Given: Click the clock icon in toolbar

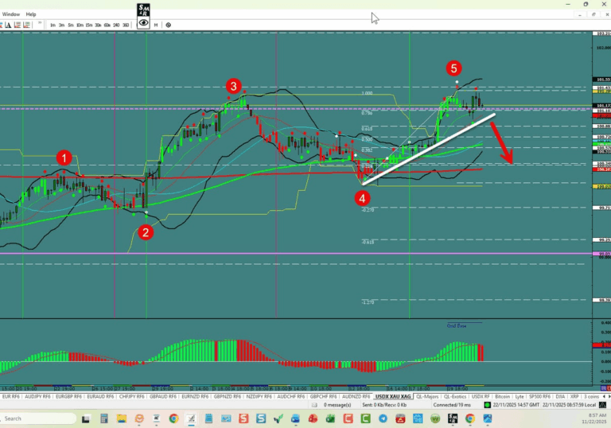Looking at the screenshot, I should [x=169, y=25].
